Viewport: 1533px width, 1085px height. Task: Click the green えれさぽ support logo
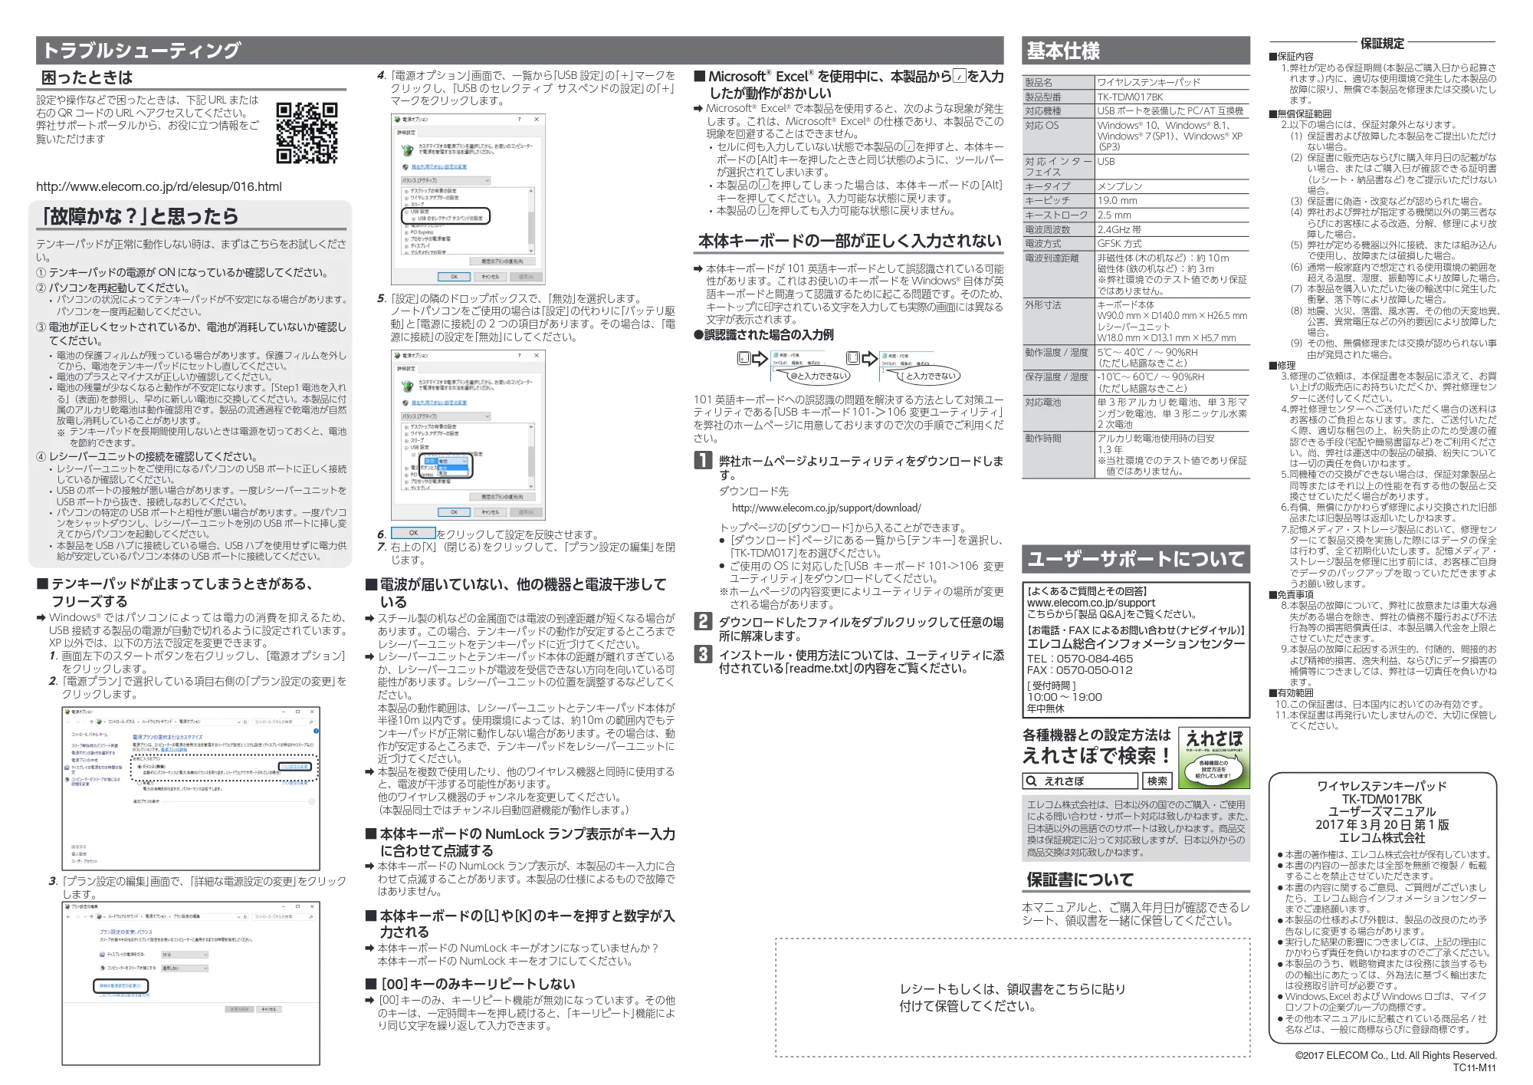point(1214,758)
